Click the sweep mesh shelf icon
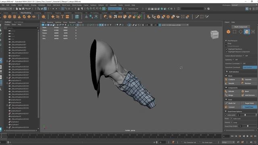This screenshot has height=145, width=258. 58,17
